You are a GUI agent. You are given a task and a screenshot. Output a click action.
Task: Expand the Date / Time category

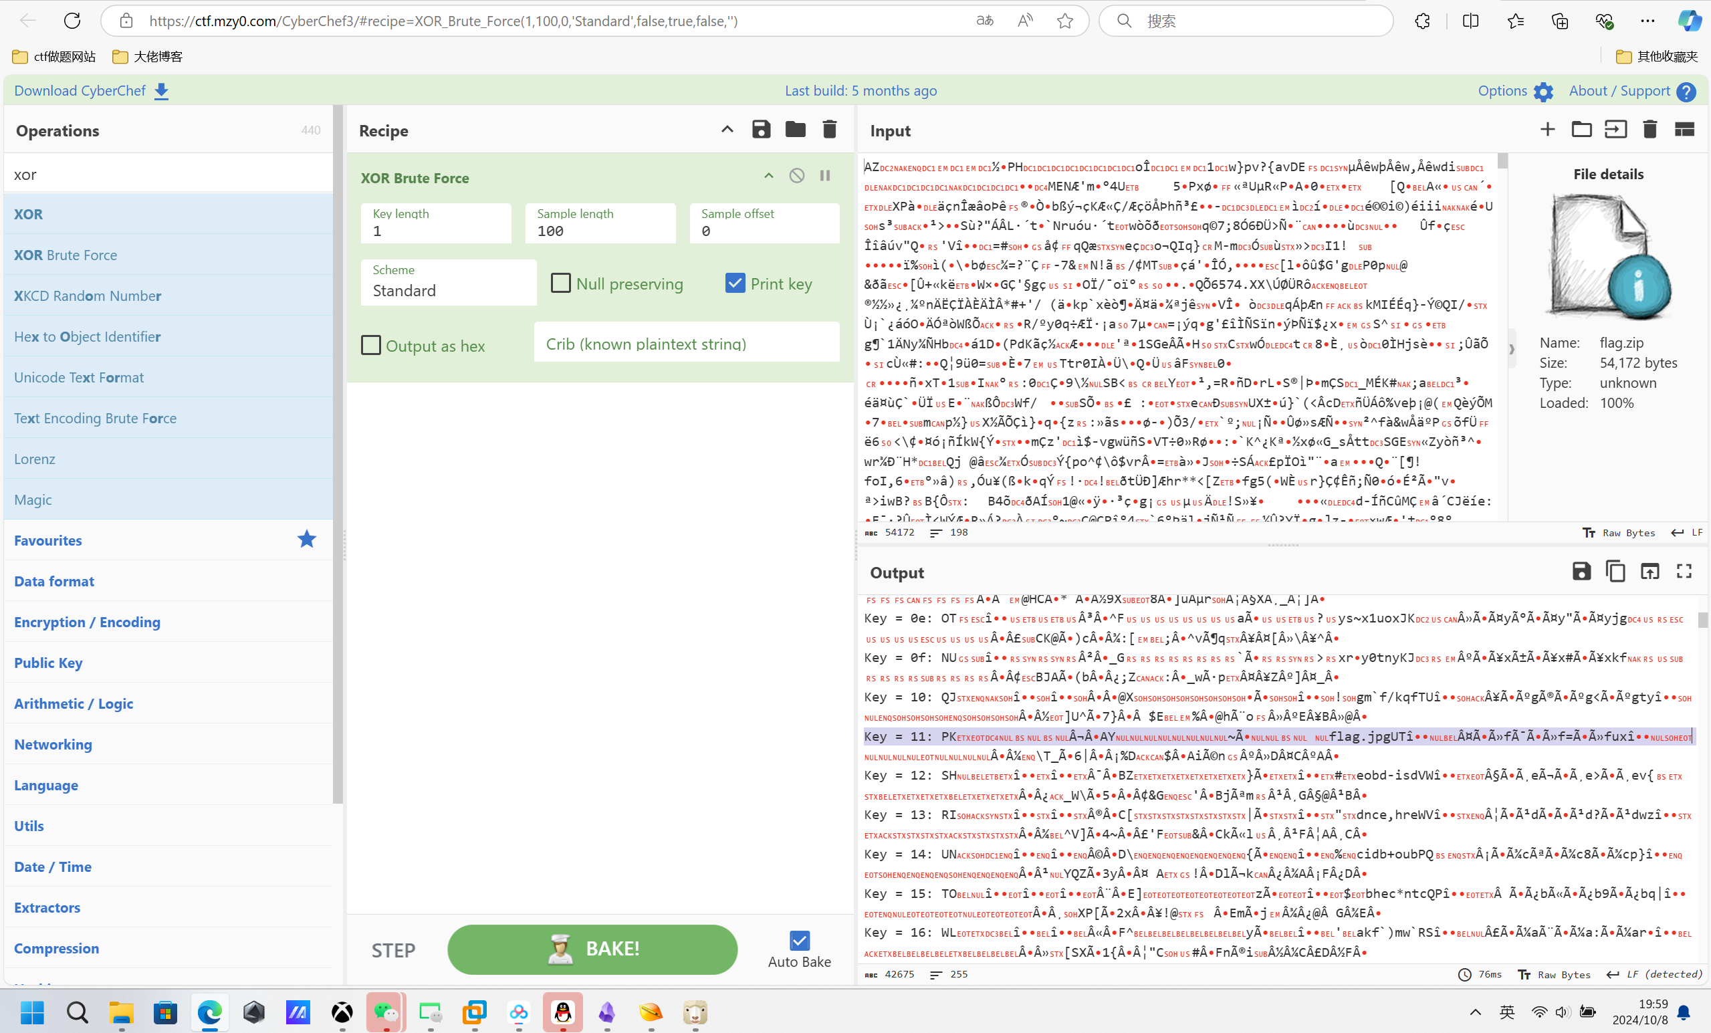(168, 867)
